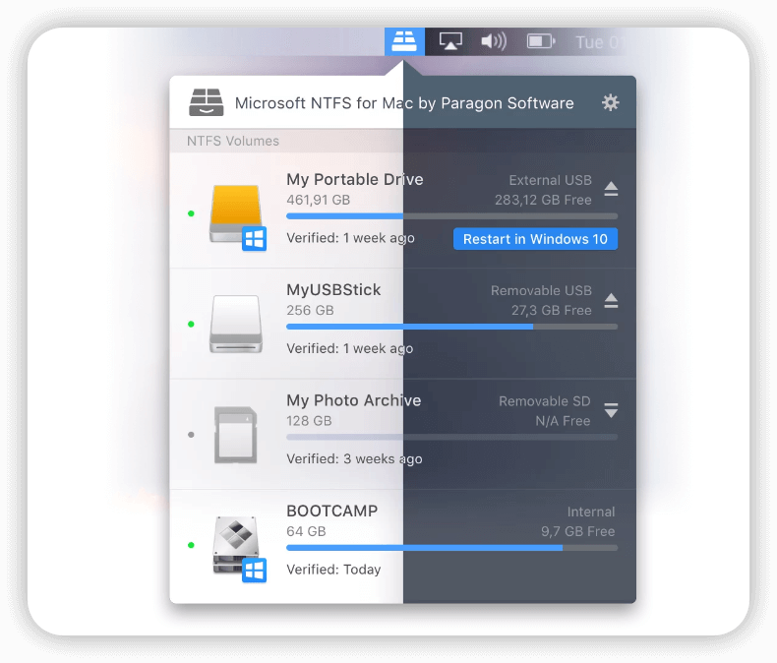Click the Removable USB label
777x663 pixels.
541,290
